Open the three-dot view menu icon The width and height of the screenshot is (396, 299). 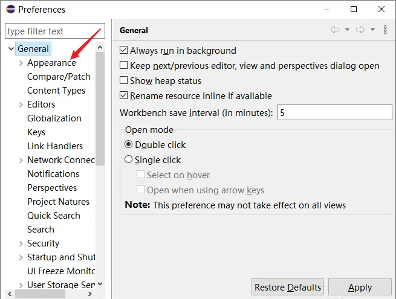point(386,30)
